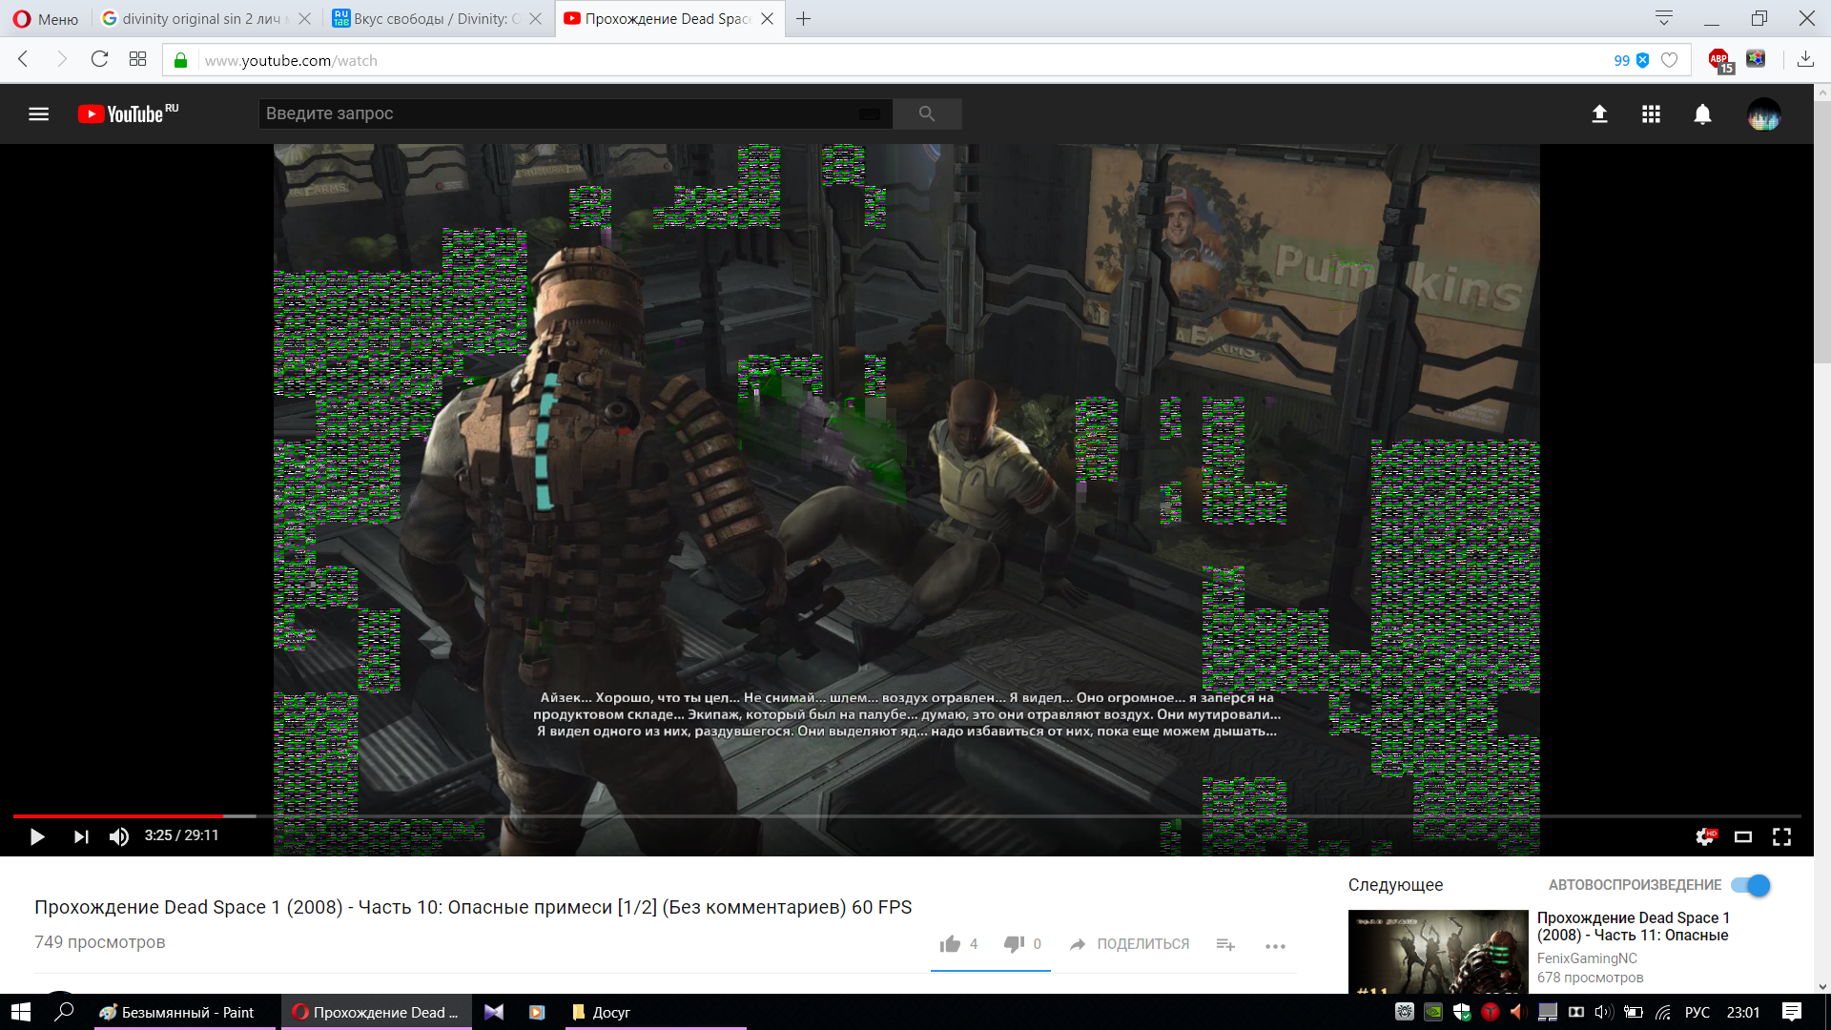Open the user account avatar menu
The height and width of the screenshot is (1030, 1831).
[x=1764, y=114]
